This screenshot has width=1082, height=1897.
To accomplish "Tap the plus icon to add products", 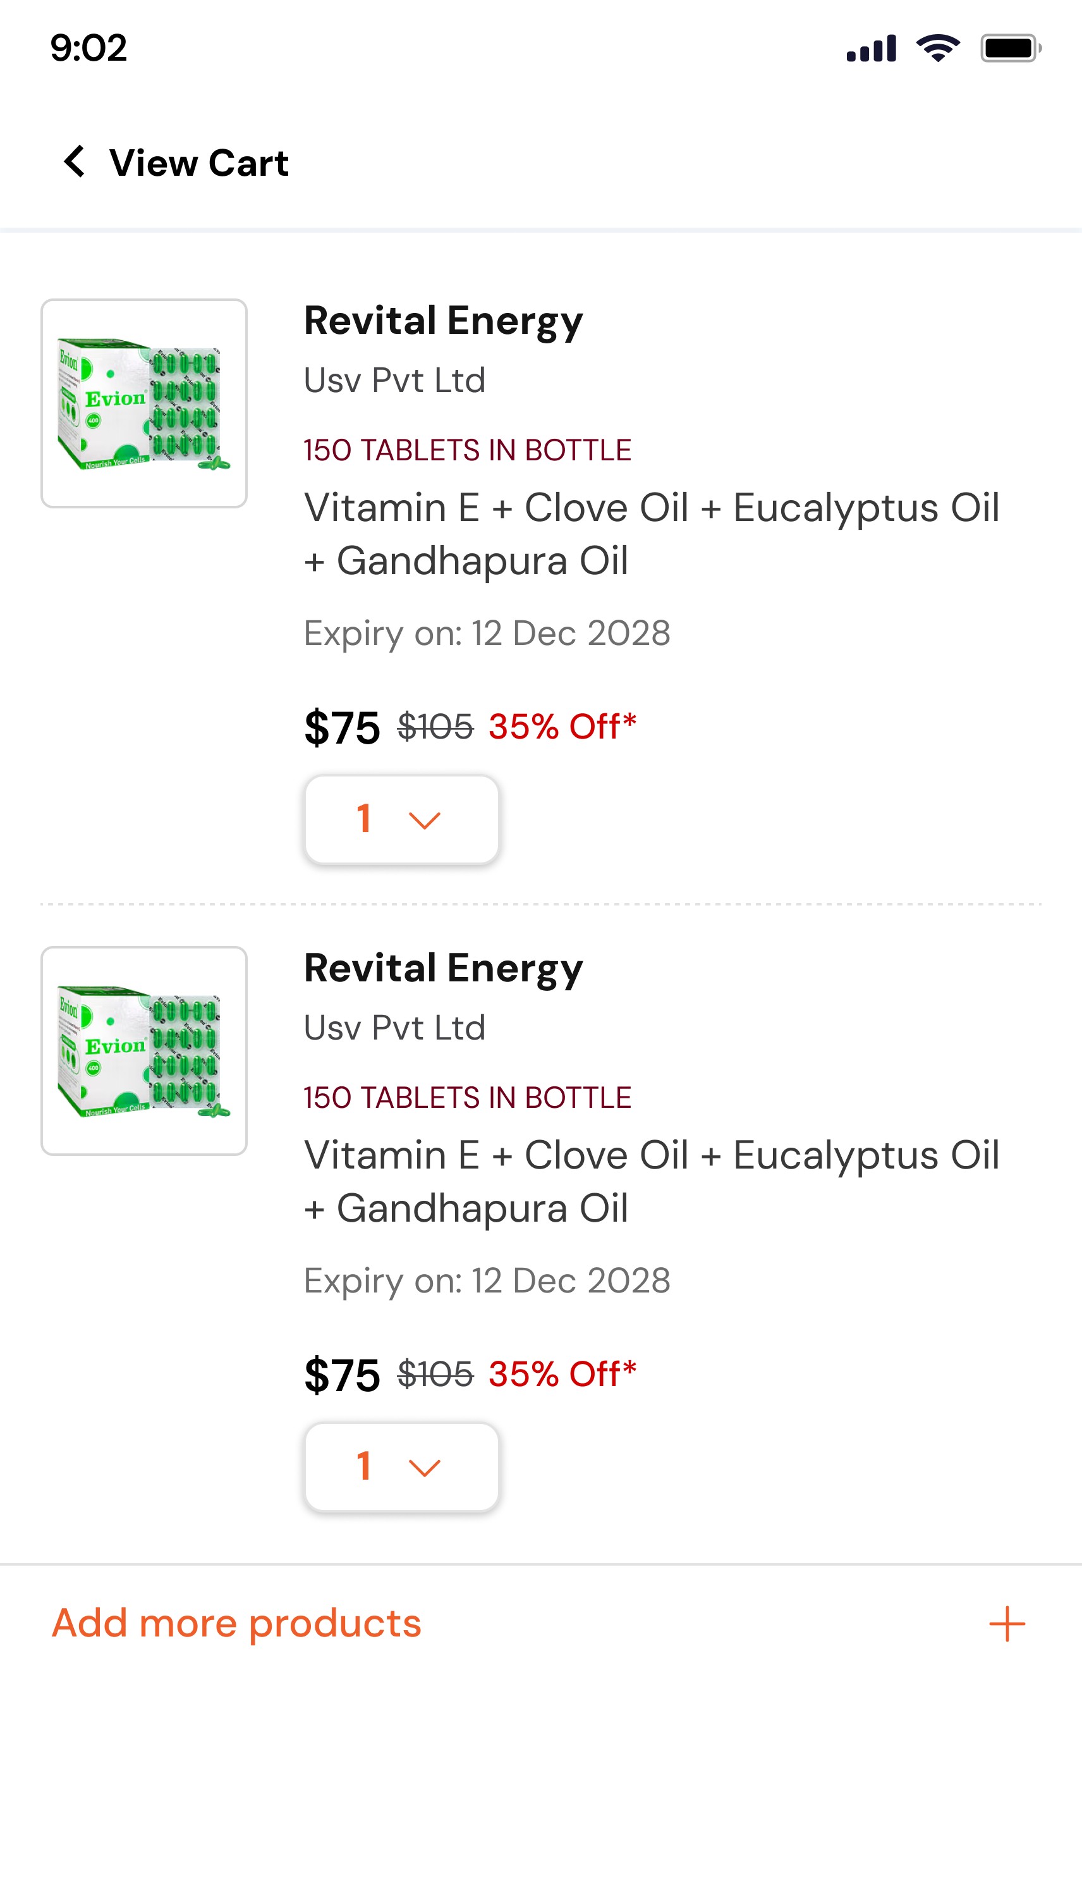I will click(x=1007, y=1623).
